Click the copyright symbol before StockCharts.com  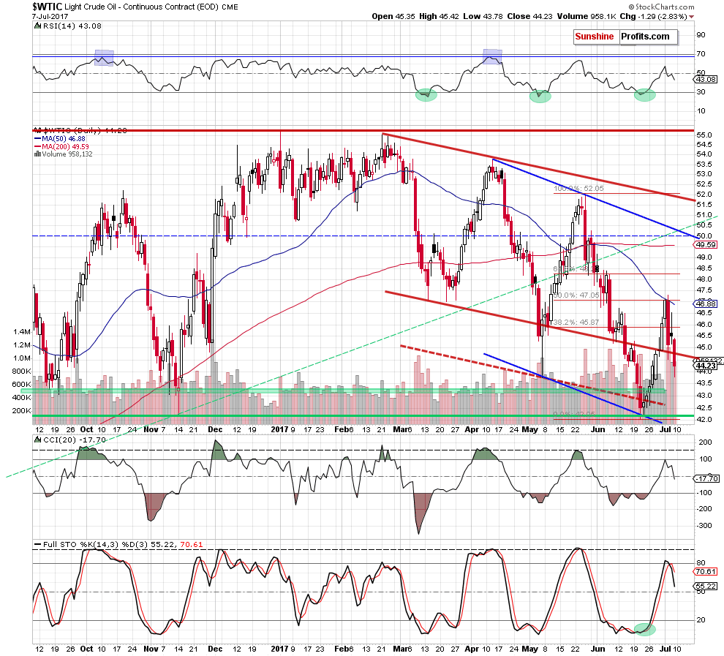631,7
